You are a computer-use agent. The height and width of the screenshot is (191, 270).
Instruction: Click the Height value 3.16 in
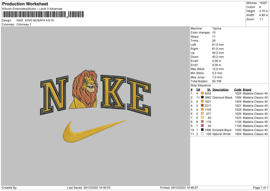click(263, 11)
